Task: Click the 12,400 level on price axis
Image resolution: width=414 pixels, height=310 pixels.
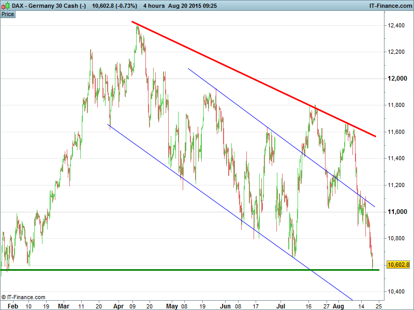Action: [396, 25]
